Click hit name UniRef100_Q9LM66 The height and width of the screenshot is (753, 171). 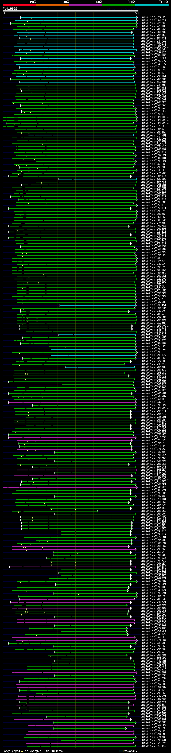point(153,549)
